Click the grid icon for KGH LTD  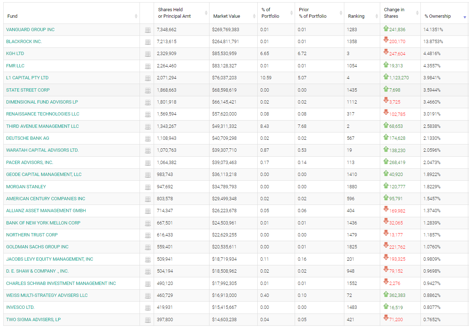tap(148, 54)
